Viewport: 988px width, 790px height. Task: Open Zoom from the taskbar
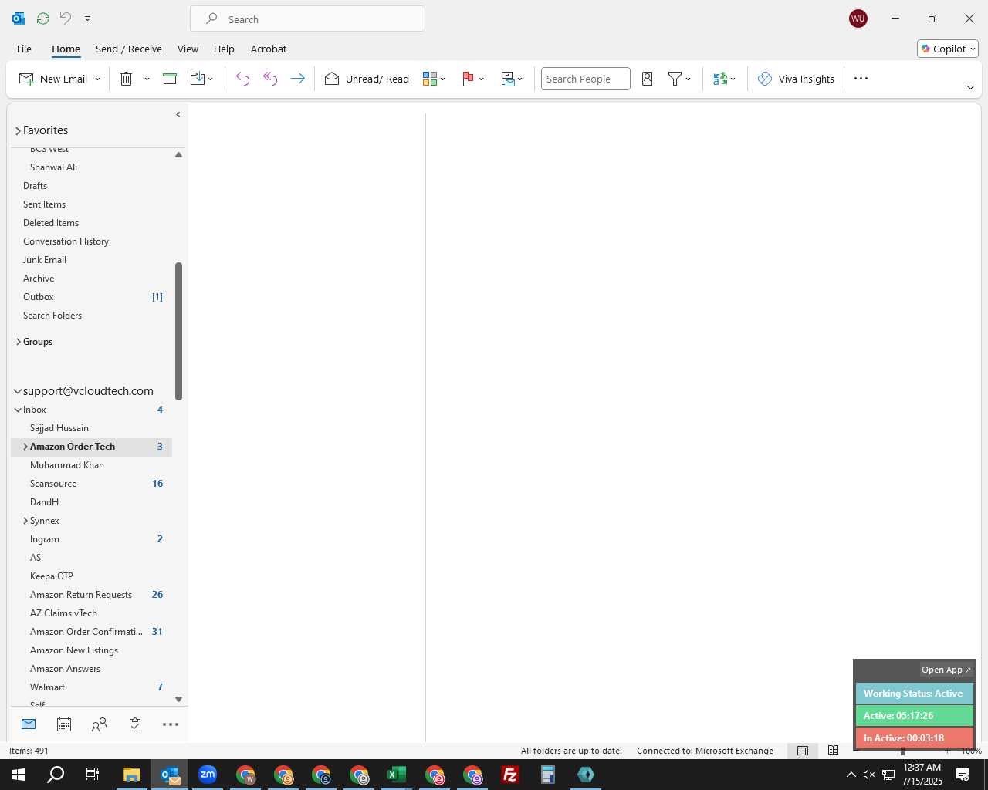[208, 775]
